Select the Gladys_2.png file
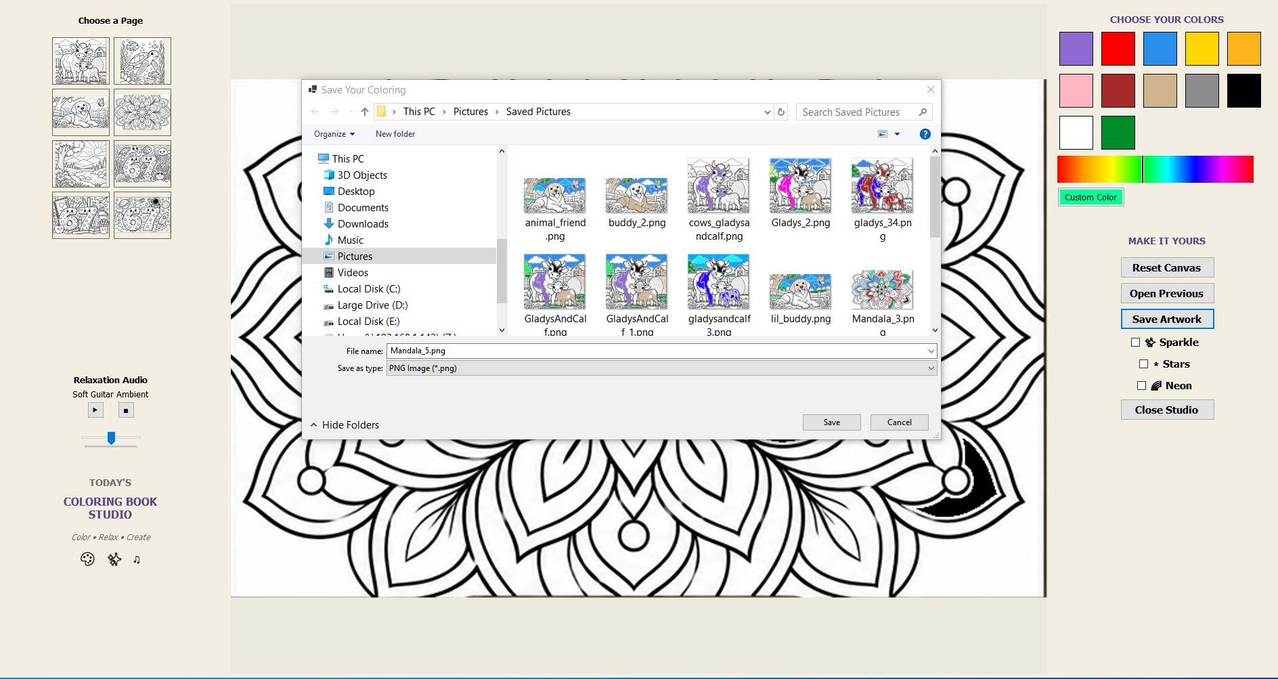The image size is (1278, 679). (x=801, y=194)
